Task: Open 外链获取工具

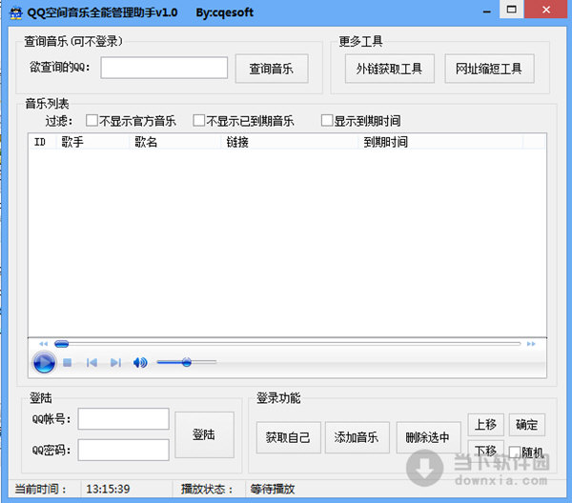Action: 390,69
